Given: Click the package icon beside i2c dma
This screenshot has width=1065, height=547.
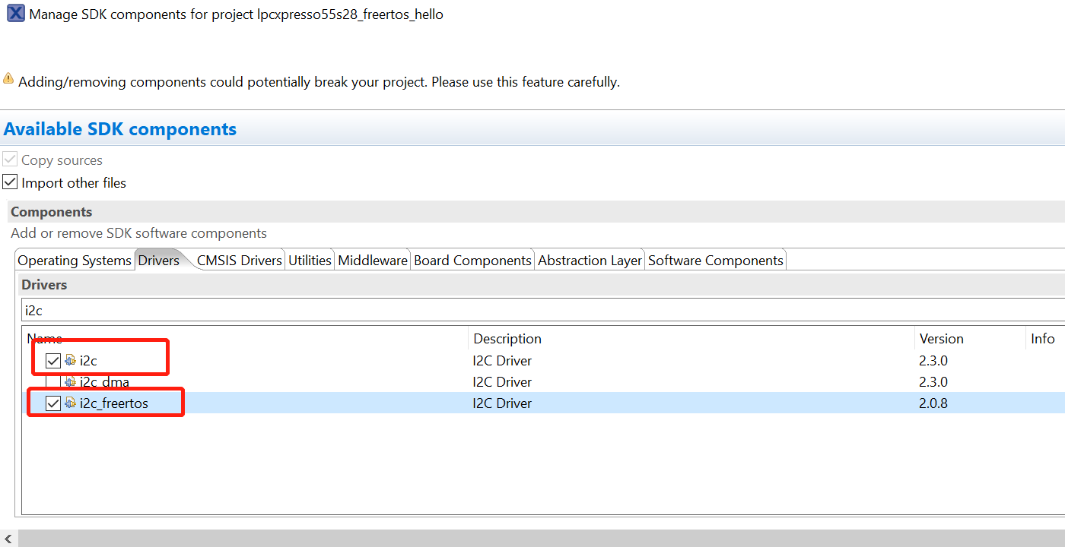Looking at the screenshot, I should [x=71, y=382].
